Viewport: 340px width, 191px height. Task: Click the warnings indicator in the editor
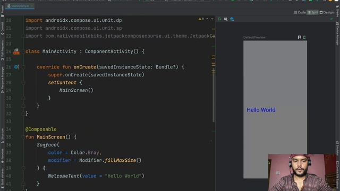pos(201,19)
